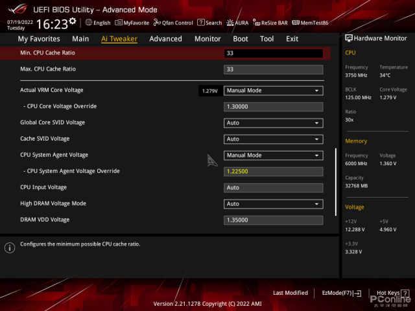Select CPU System Agent Voltage label

point(54,155)
